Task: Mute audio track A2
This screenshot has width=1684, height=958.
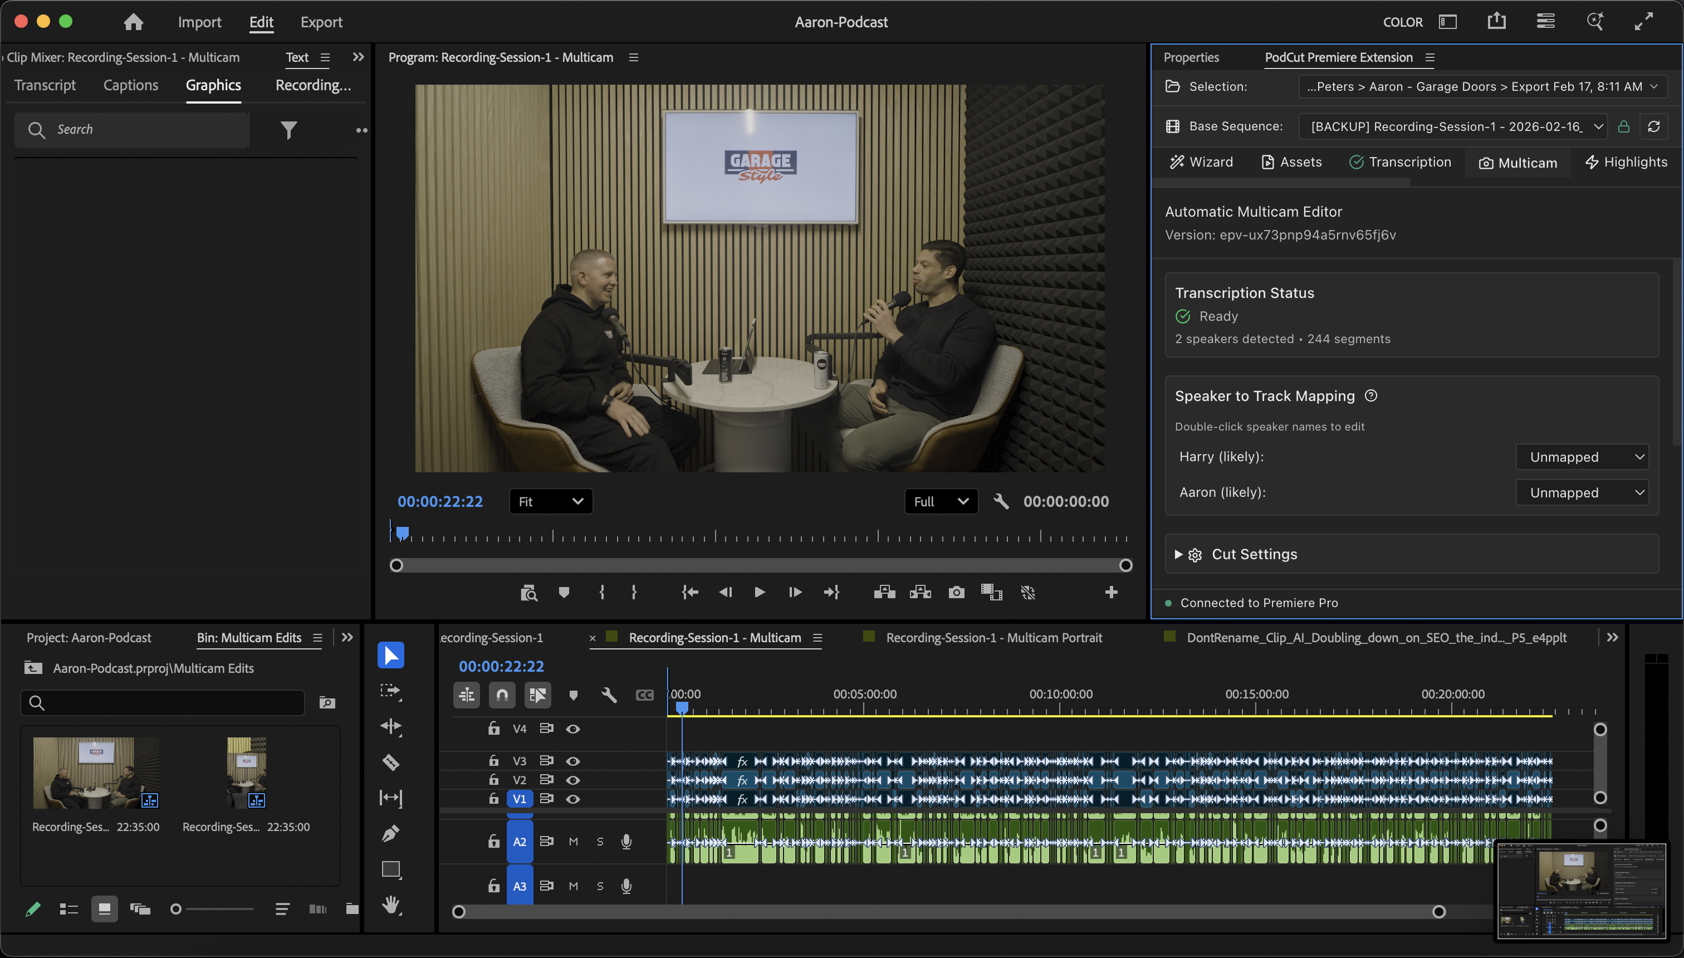Action: tap(573, 841)
